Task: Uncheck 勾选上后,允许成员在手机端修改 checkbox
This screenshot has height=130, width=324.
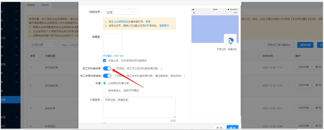Action: tap(105, 61)
